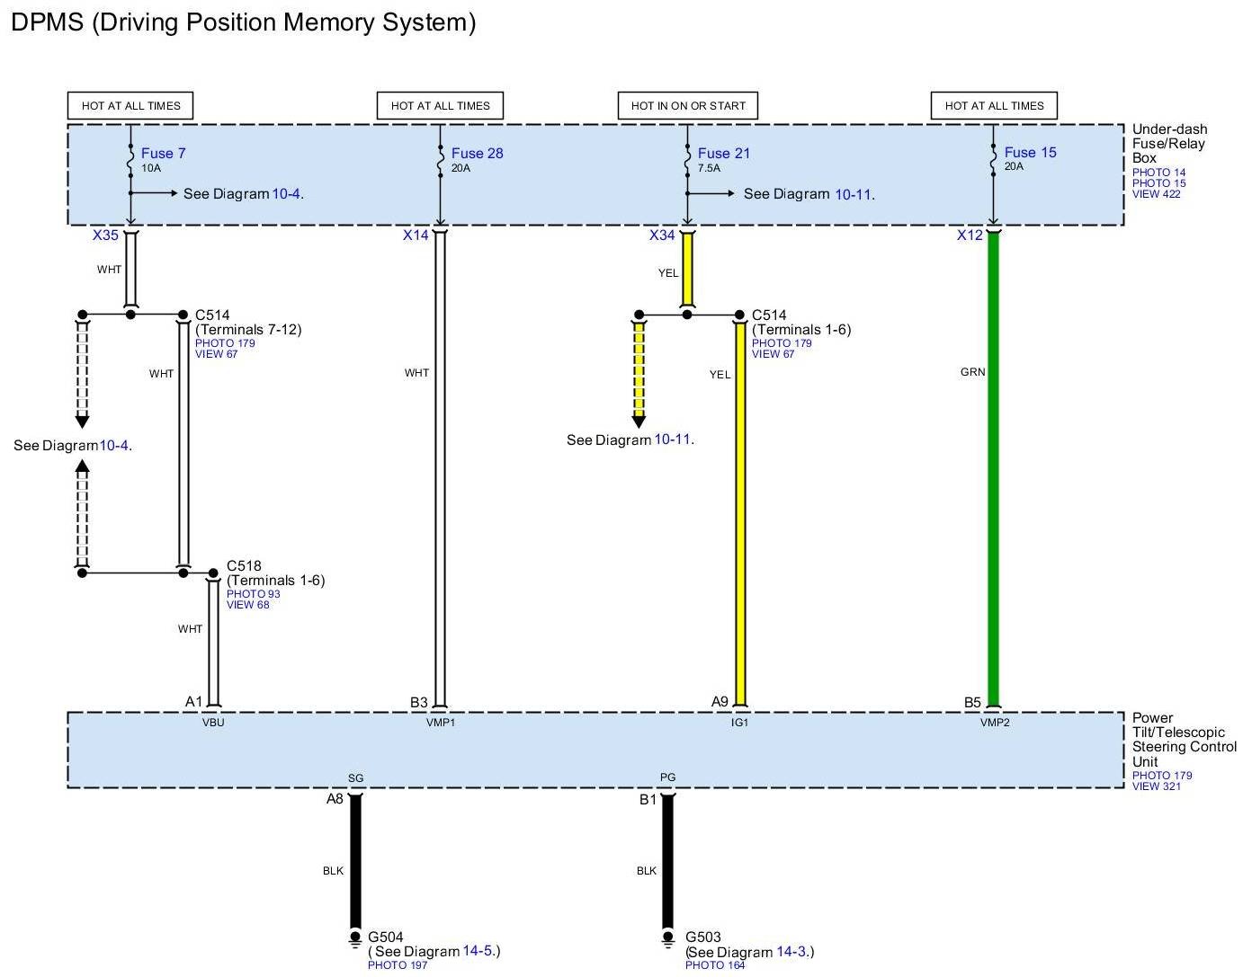
Task: Follow the 14-3 diagram link for G503
Action: [792, 952]
